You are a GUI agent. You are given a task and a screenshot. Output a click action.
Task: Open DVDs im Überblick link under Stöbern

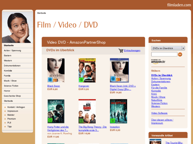pyautogui.click(x=162, y=75)
